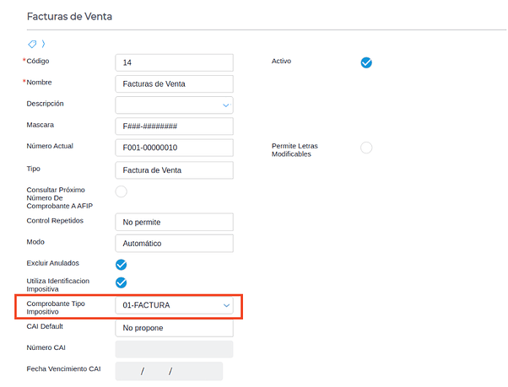Image resolution: width=508 pixels, height=387 pixels.
Task: Click the Código input field
Action: 173,62
